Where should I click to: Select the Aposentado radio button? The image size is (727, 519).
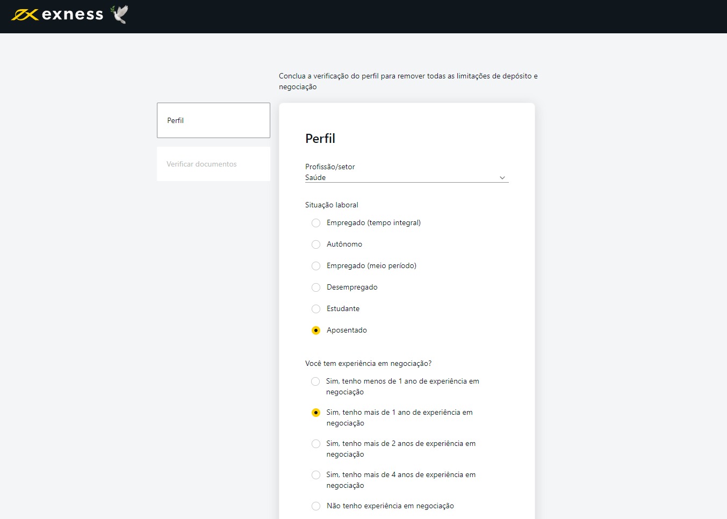pyautogui.click(x=316, y=330)
